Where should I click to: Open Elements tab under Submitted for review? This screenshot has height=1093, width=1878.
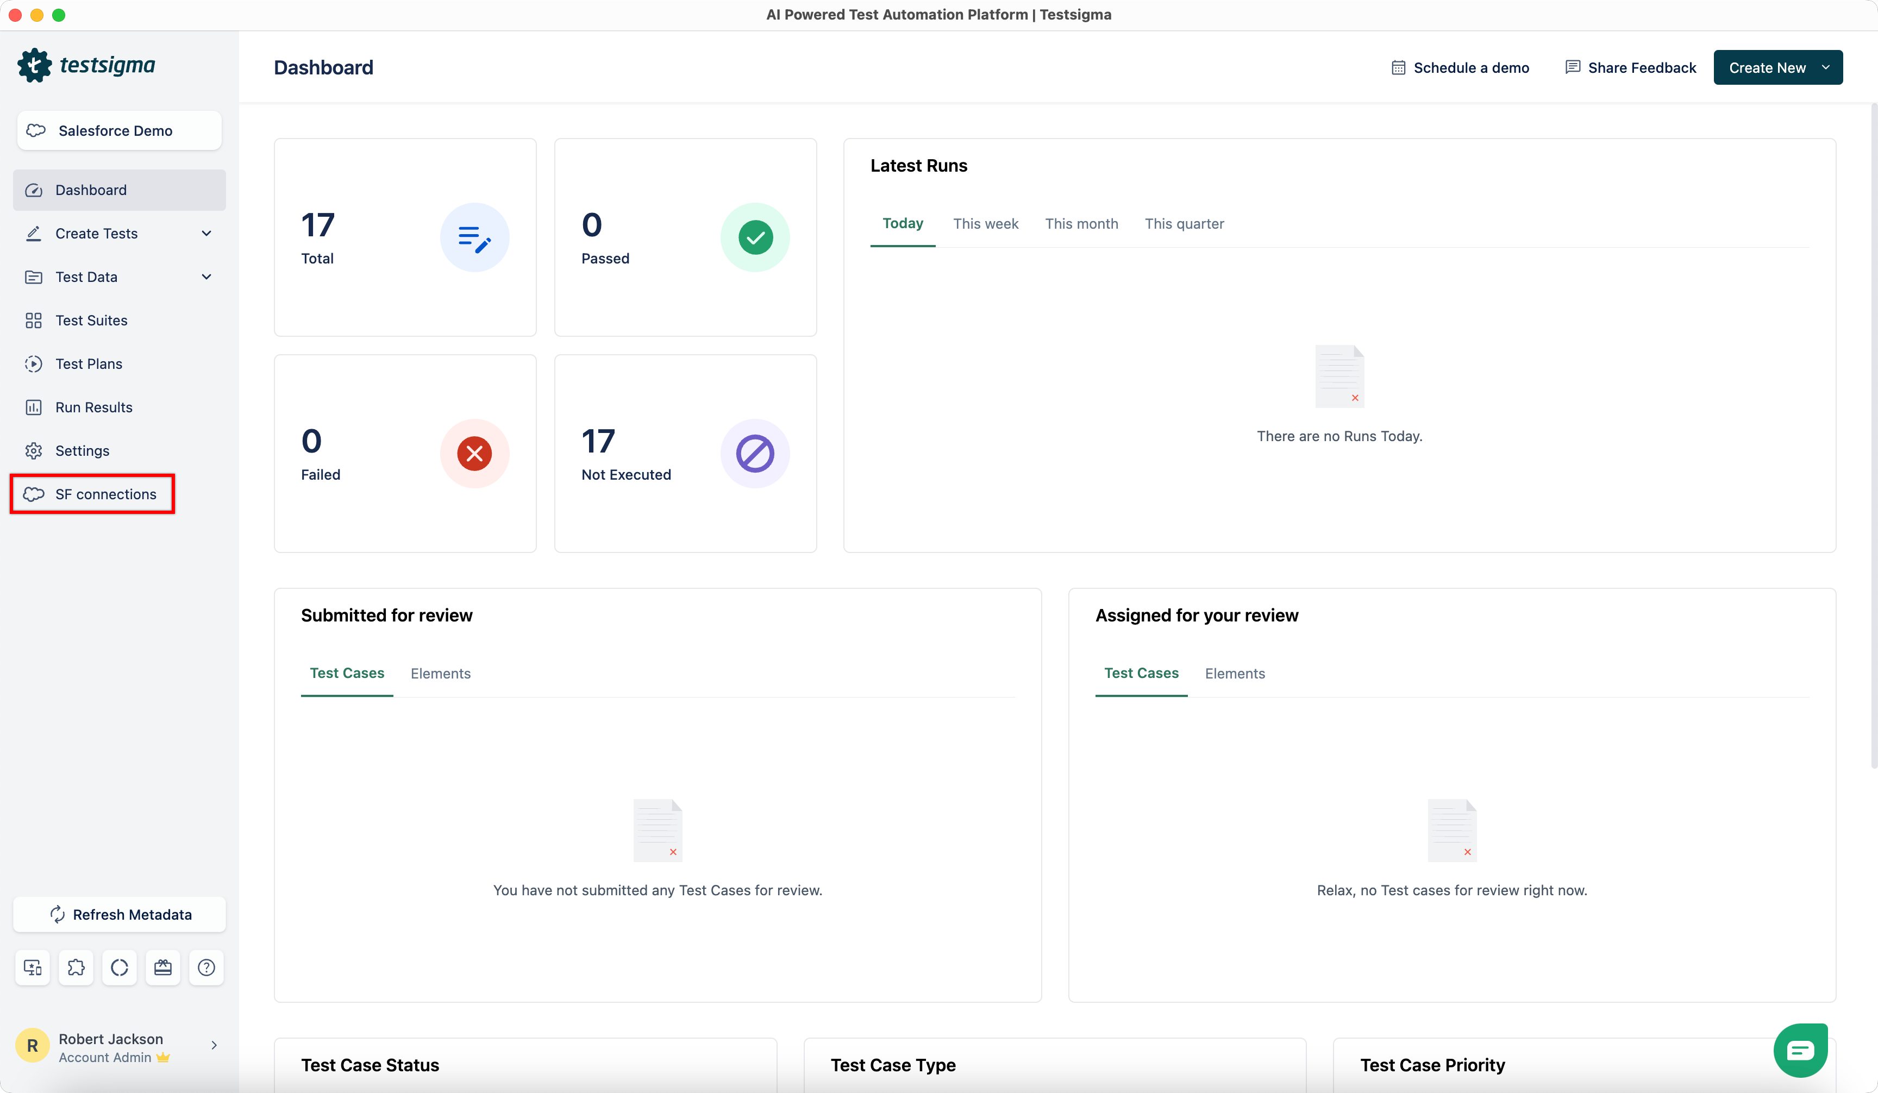pyautogui.click(x=441, y=674)
